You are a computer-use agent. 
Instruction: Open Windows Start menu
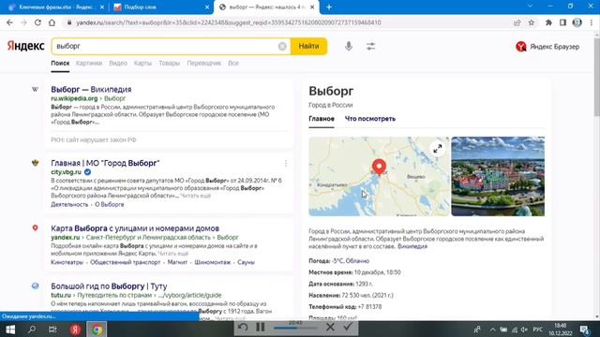pyautogui.click(x=10, y=330)
